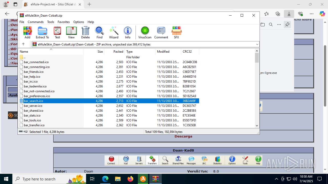Click browser page vertical scrollbar
The height and width of the screenshot is (184, 328).
coord(325,76)
